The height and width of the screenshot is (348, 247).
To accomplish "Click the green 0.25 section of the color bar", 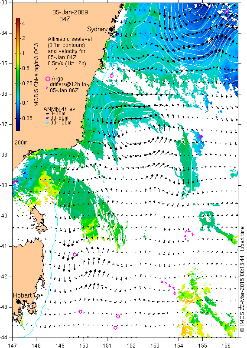I will pyautogui.click(x=18, y=83).
